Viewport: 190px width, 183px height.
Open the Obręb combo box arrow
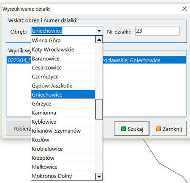pyautogui.click(x=99, y=30)
